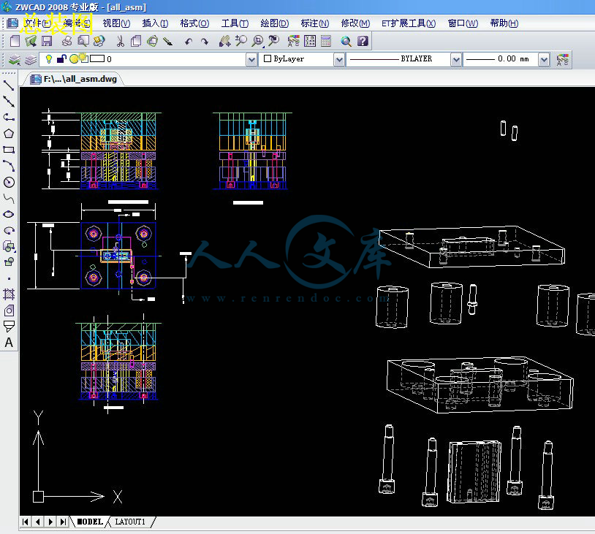595x534 pixels.
Task: Select the Line drawing tool
Action: click(x=9, y=85)
